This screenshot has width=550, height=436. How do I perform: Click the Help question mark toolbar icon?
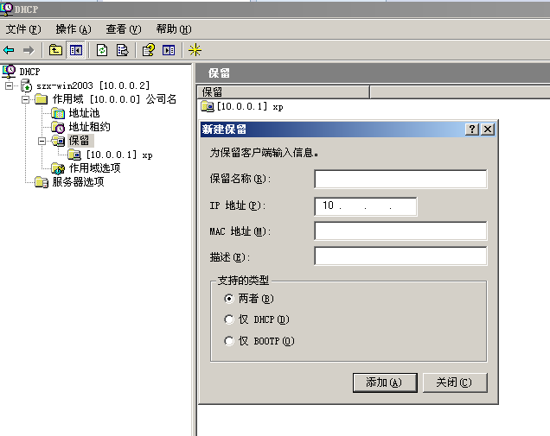tap(149, 50)
